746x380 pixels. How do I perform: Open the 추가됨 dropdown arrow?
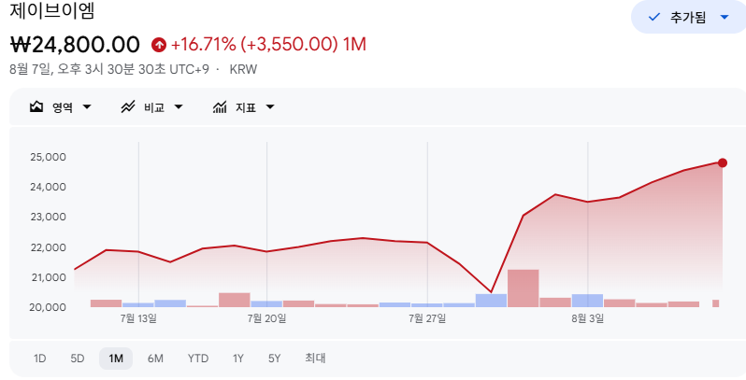(x=724, y=17)
